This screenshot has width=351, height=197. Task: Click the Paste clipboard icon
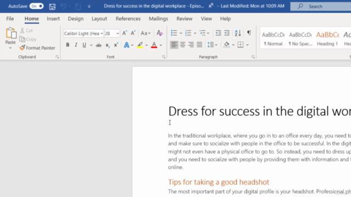click(11, 33)
